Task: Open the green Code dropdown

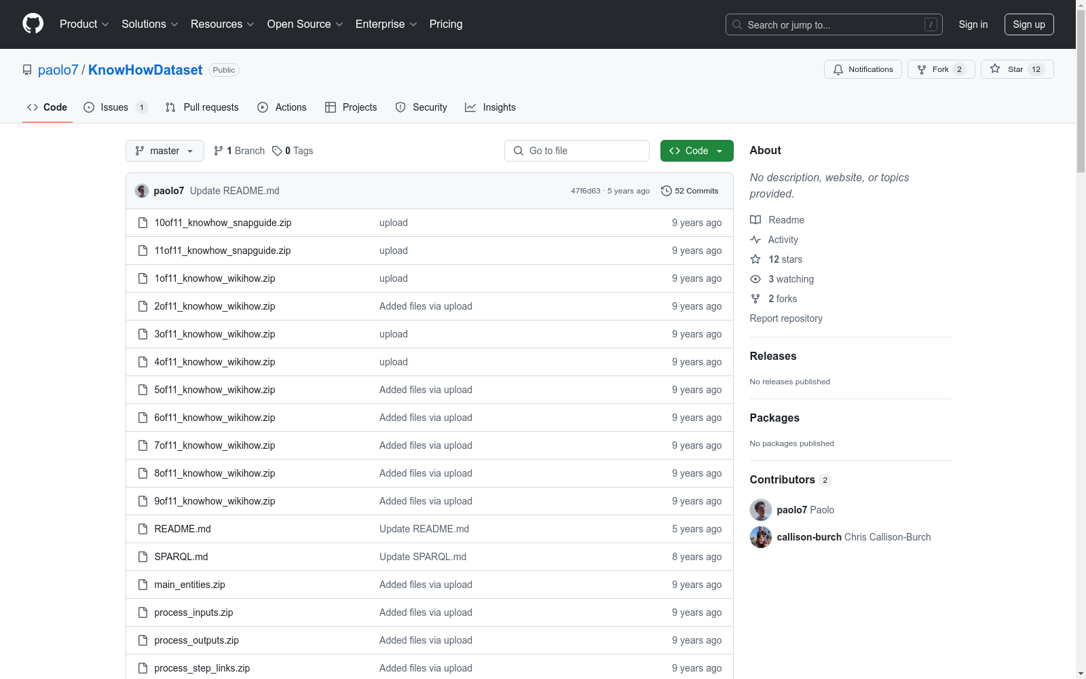Action: pyautogui.click(x=697, y=151)
